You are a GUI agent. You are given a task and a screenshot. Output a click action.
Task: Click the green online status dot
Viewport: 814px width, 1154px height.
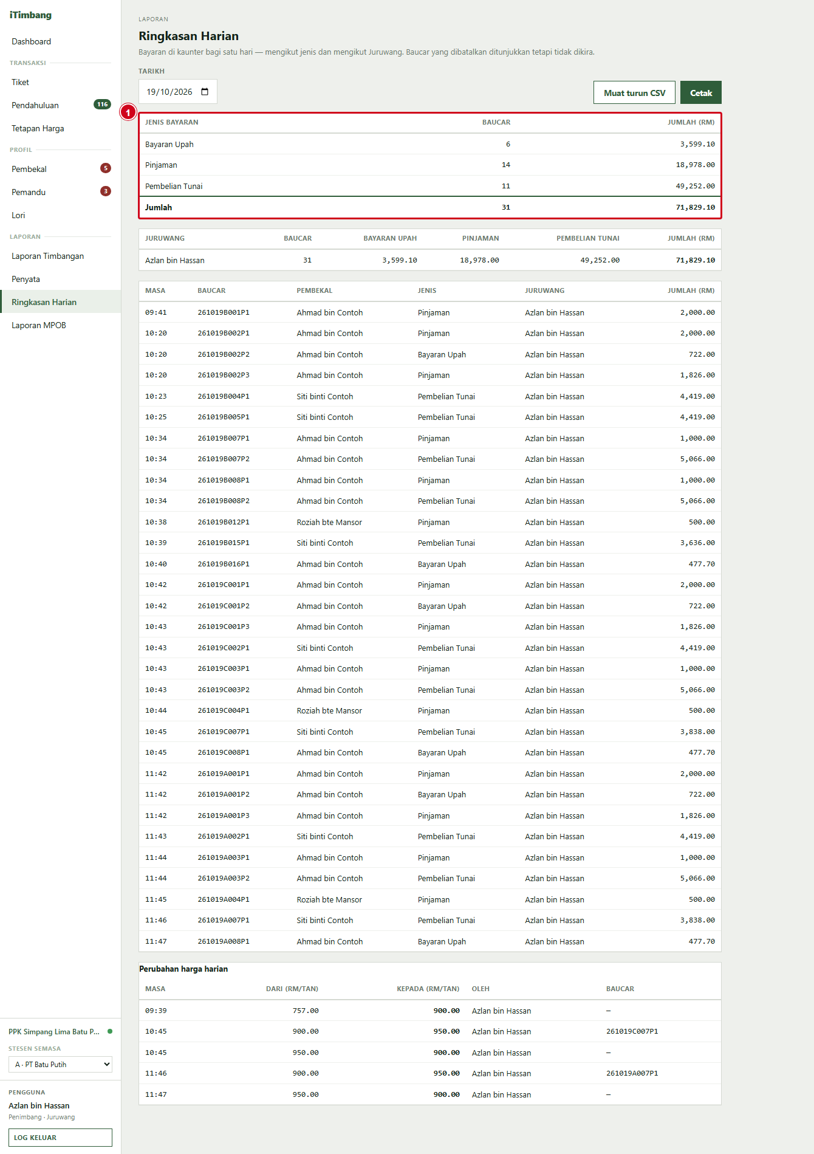[x=110, y=1031]
